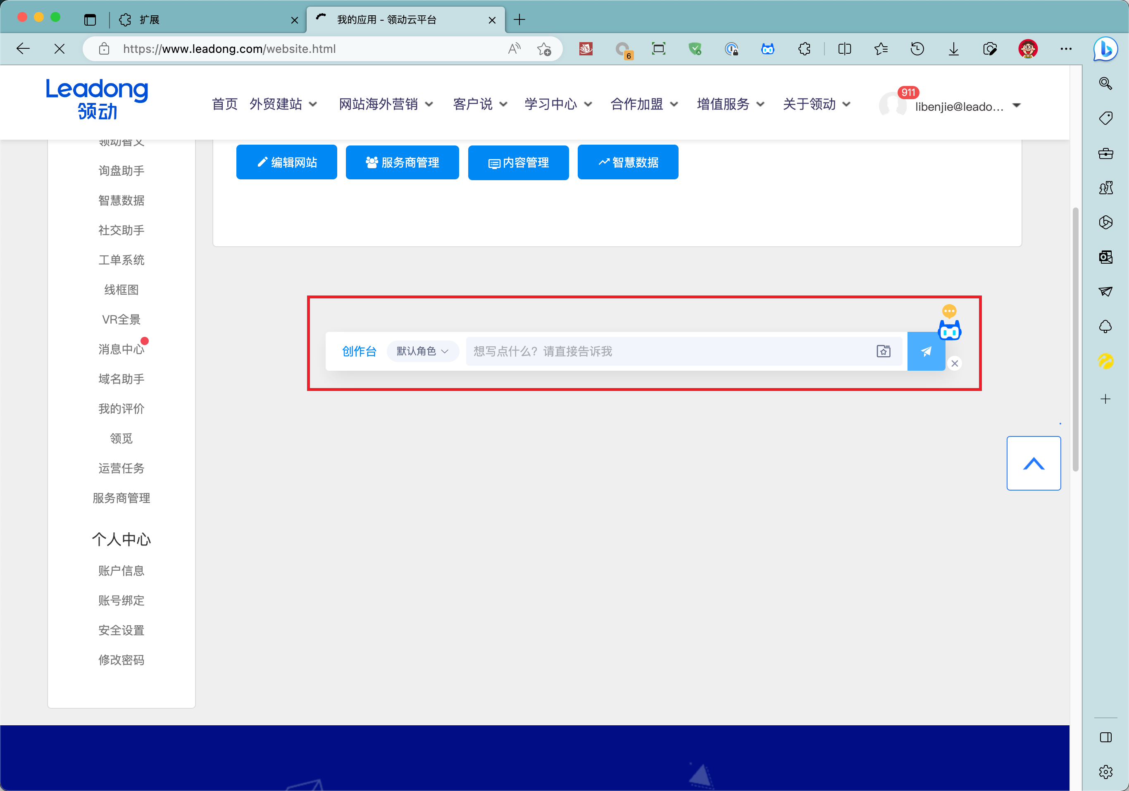Open the browser Downloads icon
This screenshot has width=1129, height=791.
click(953, 49)
